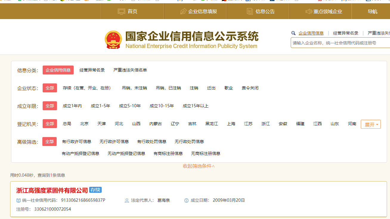Filter by 无商标注册信息
The image size is (390, 219).
tap(206, 153)
